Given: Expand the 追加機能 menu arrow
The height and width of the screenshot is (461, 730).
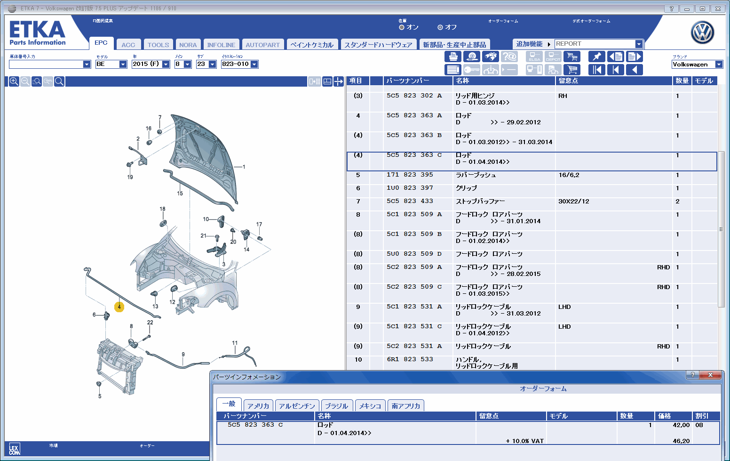Looking at the screenshot, I should click(549, 44).
